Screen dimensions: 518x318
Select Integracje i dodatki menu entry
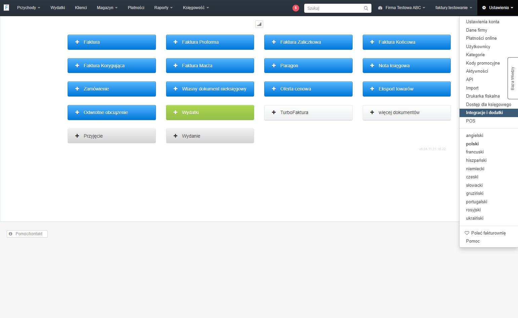pyautogui.click(x=488, y=113)
